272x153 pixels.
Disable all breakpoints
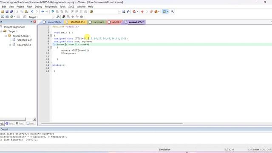tap(151, 11)
